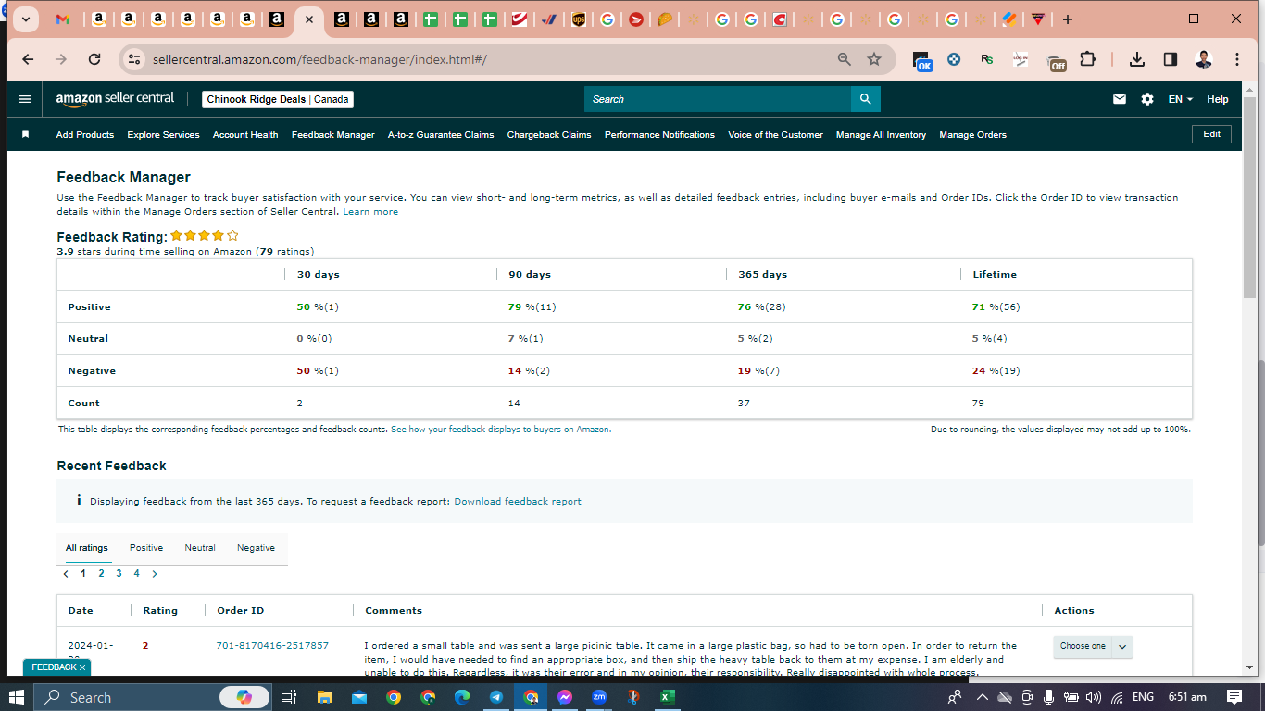Go to the previous feedback page arrow
The width and height of the screenshot is (1265, 711).
66,574
